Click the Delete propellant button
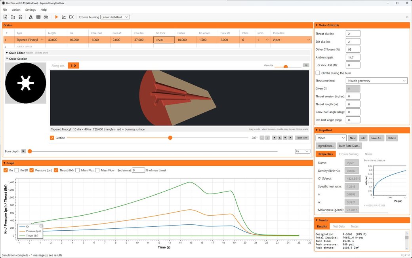Screen dimensions: 412x258 point(392,138)
